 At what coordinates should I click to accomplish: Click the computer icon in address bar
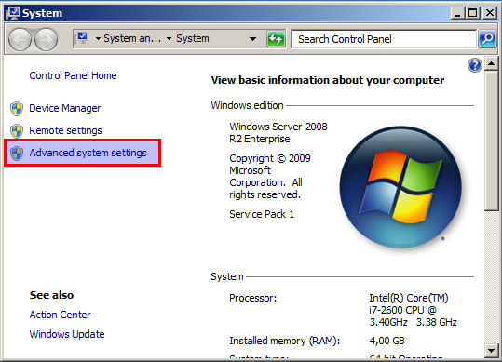[81, 38]
